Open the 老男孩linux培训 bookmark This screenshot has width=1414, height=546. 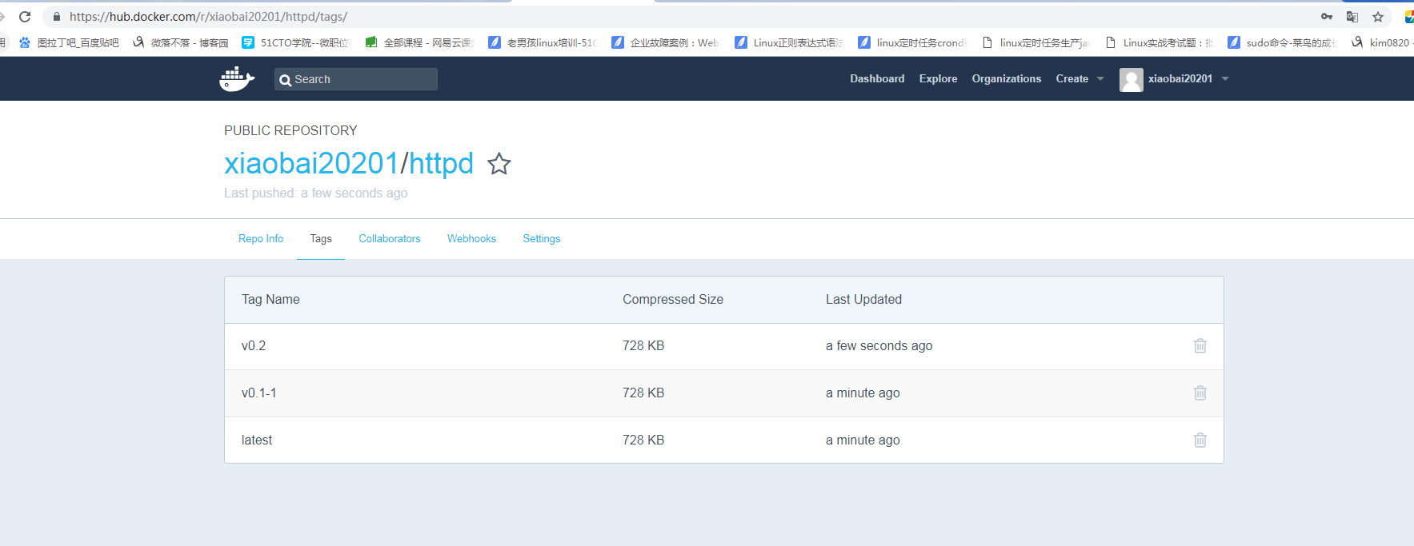[543, 42]
